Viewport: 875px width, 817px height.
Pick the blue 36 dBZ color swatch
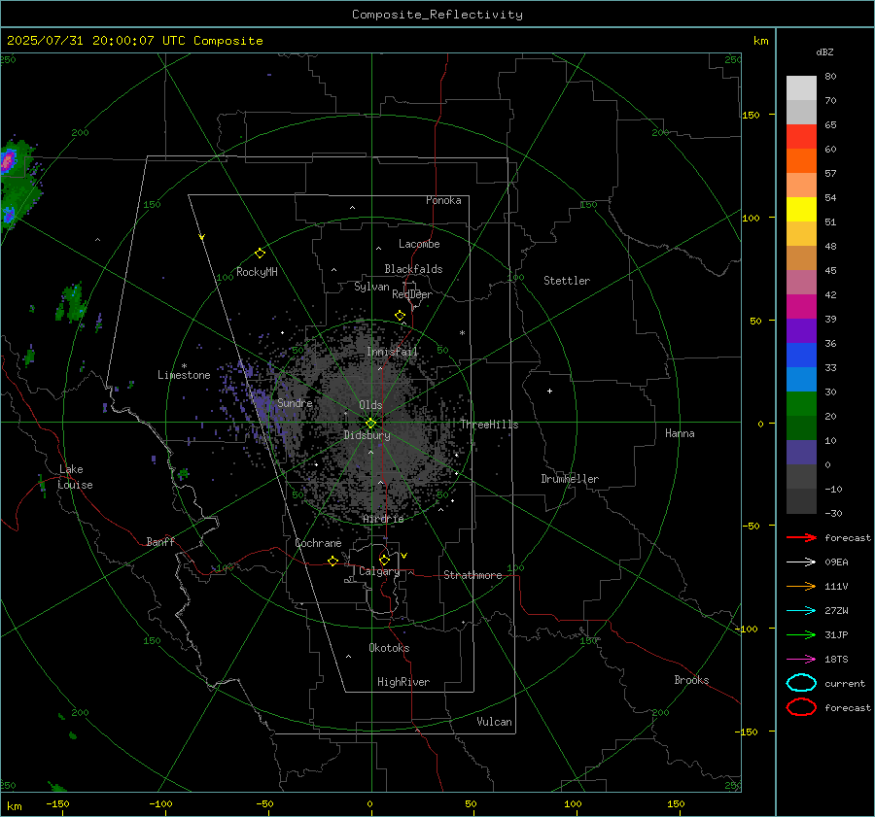801,355
